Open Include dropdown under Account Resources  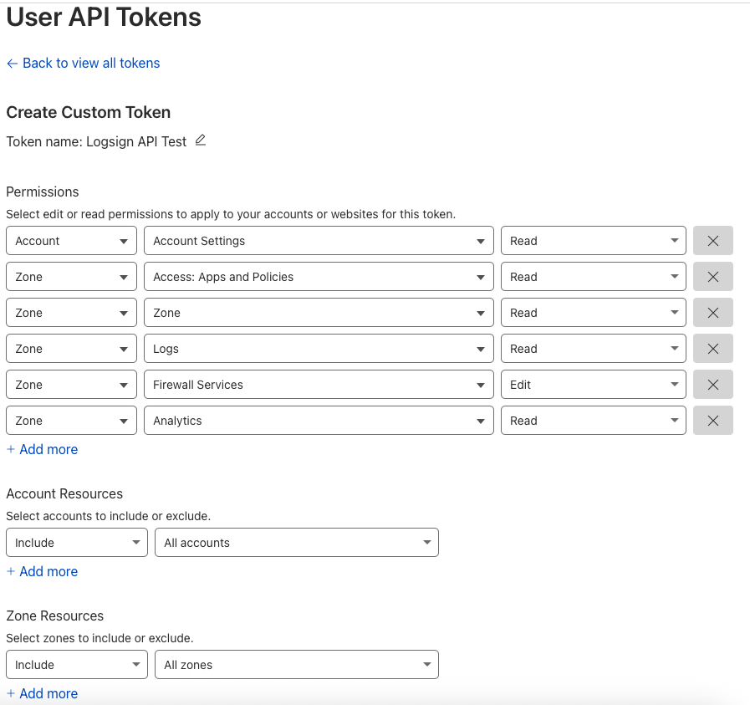pos(77,543)
